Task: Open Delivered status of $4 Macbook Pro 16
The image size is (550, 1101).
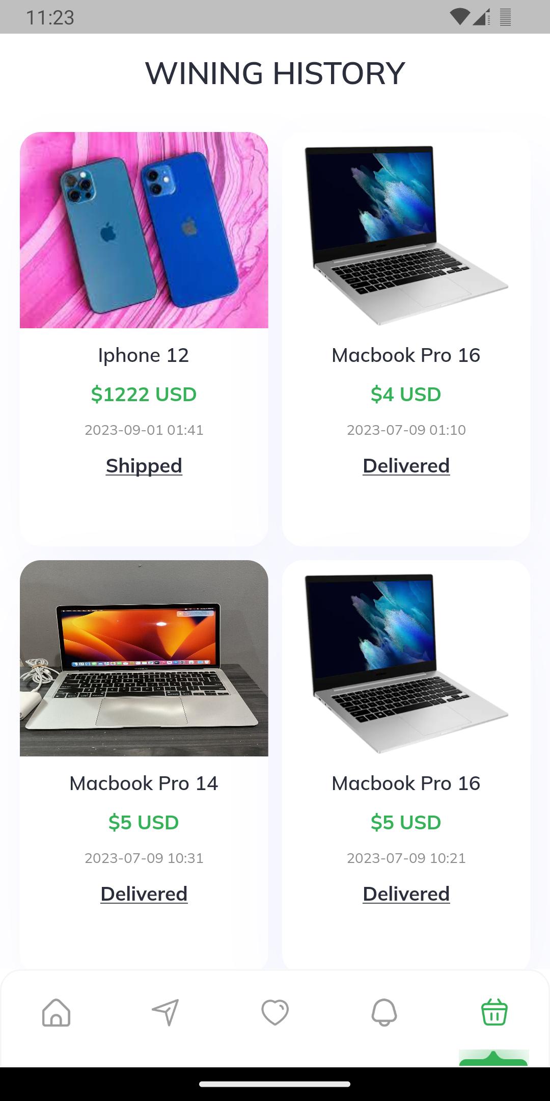Action: pyautogui.click(x=406, y=466)
